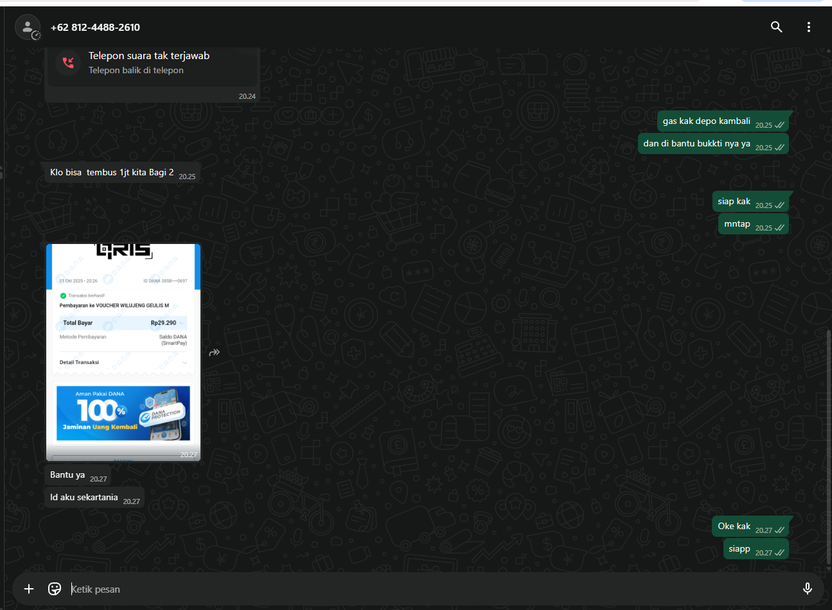Open the three-dot chat menu

coord(809,27)
